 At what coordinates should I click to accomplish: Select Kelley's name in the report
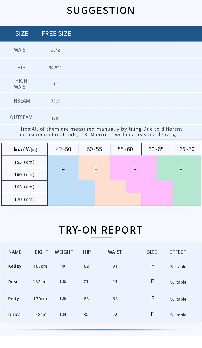pos(15,266)
